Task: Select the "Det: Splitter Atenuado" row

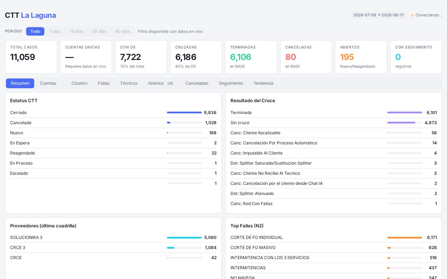Action: (x=334, y=194)
